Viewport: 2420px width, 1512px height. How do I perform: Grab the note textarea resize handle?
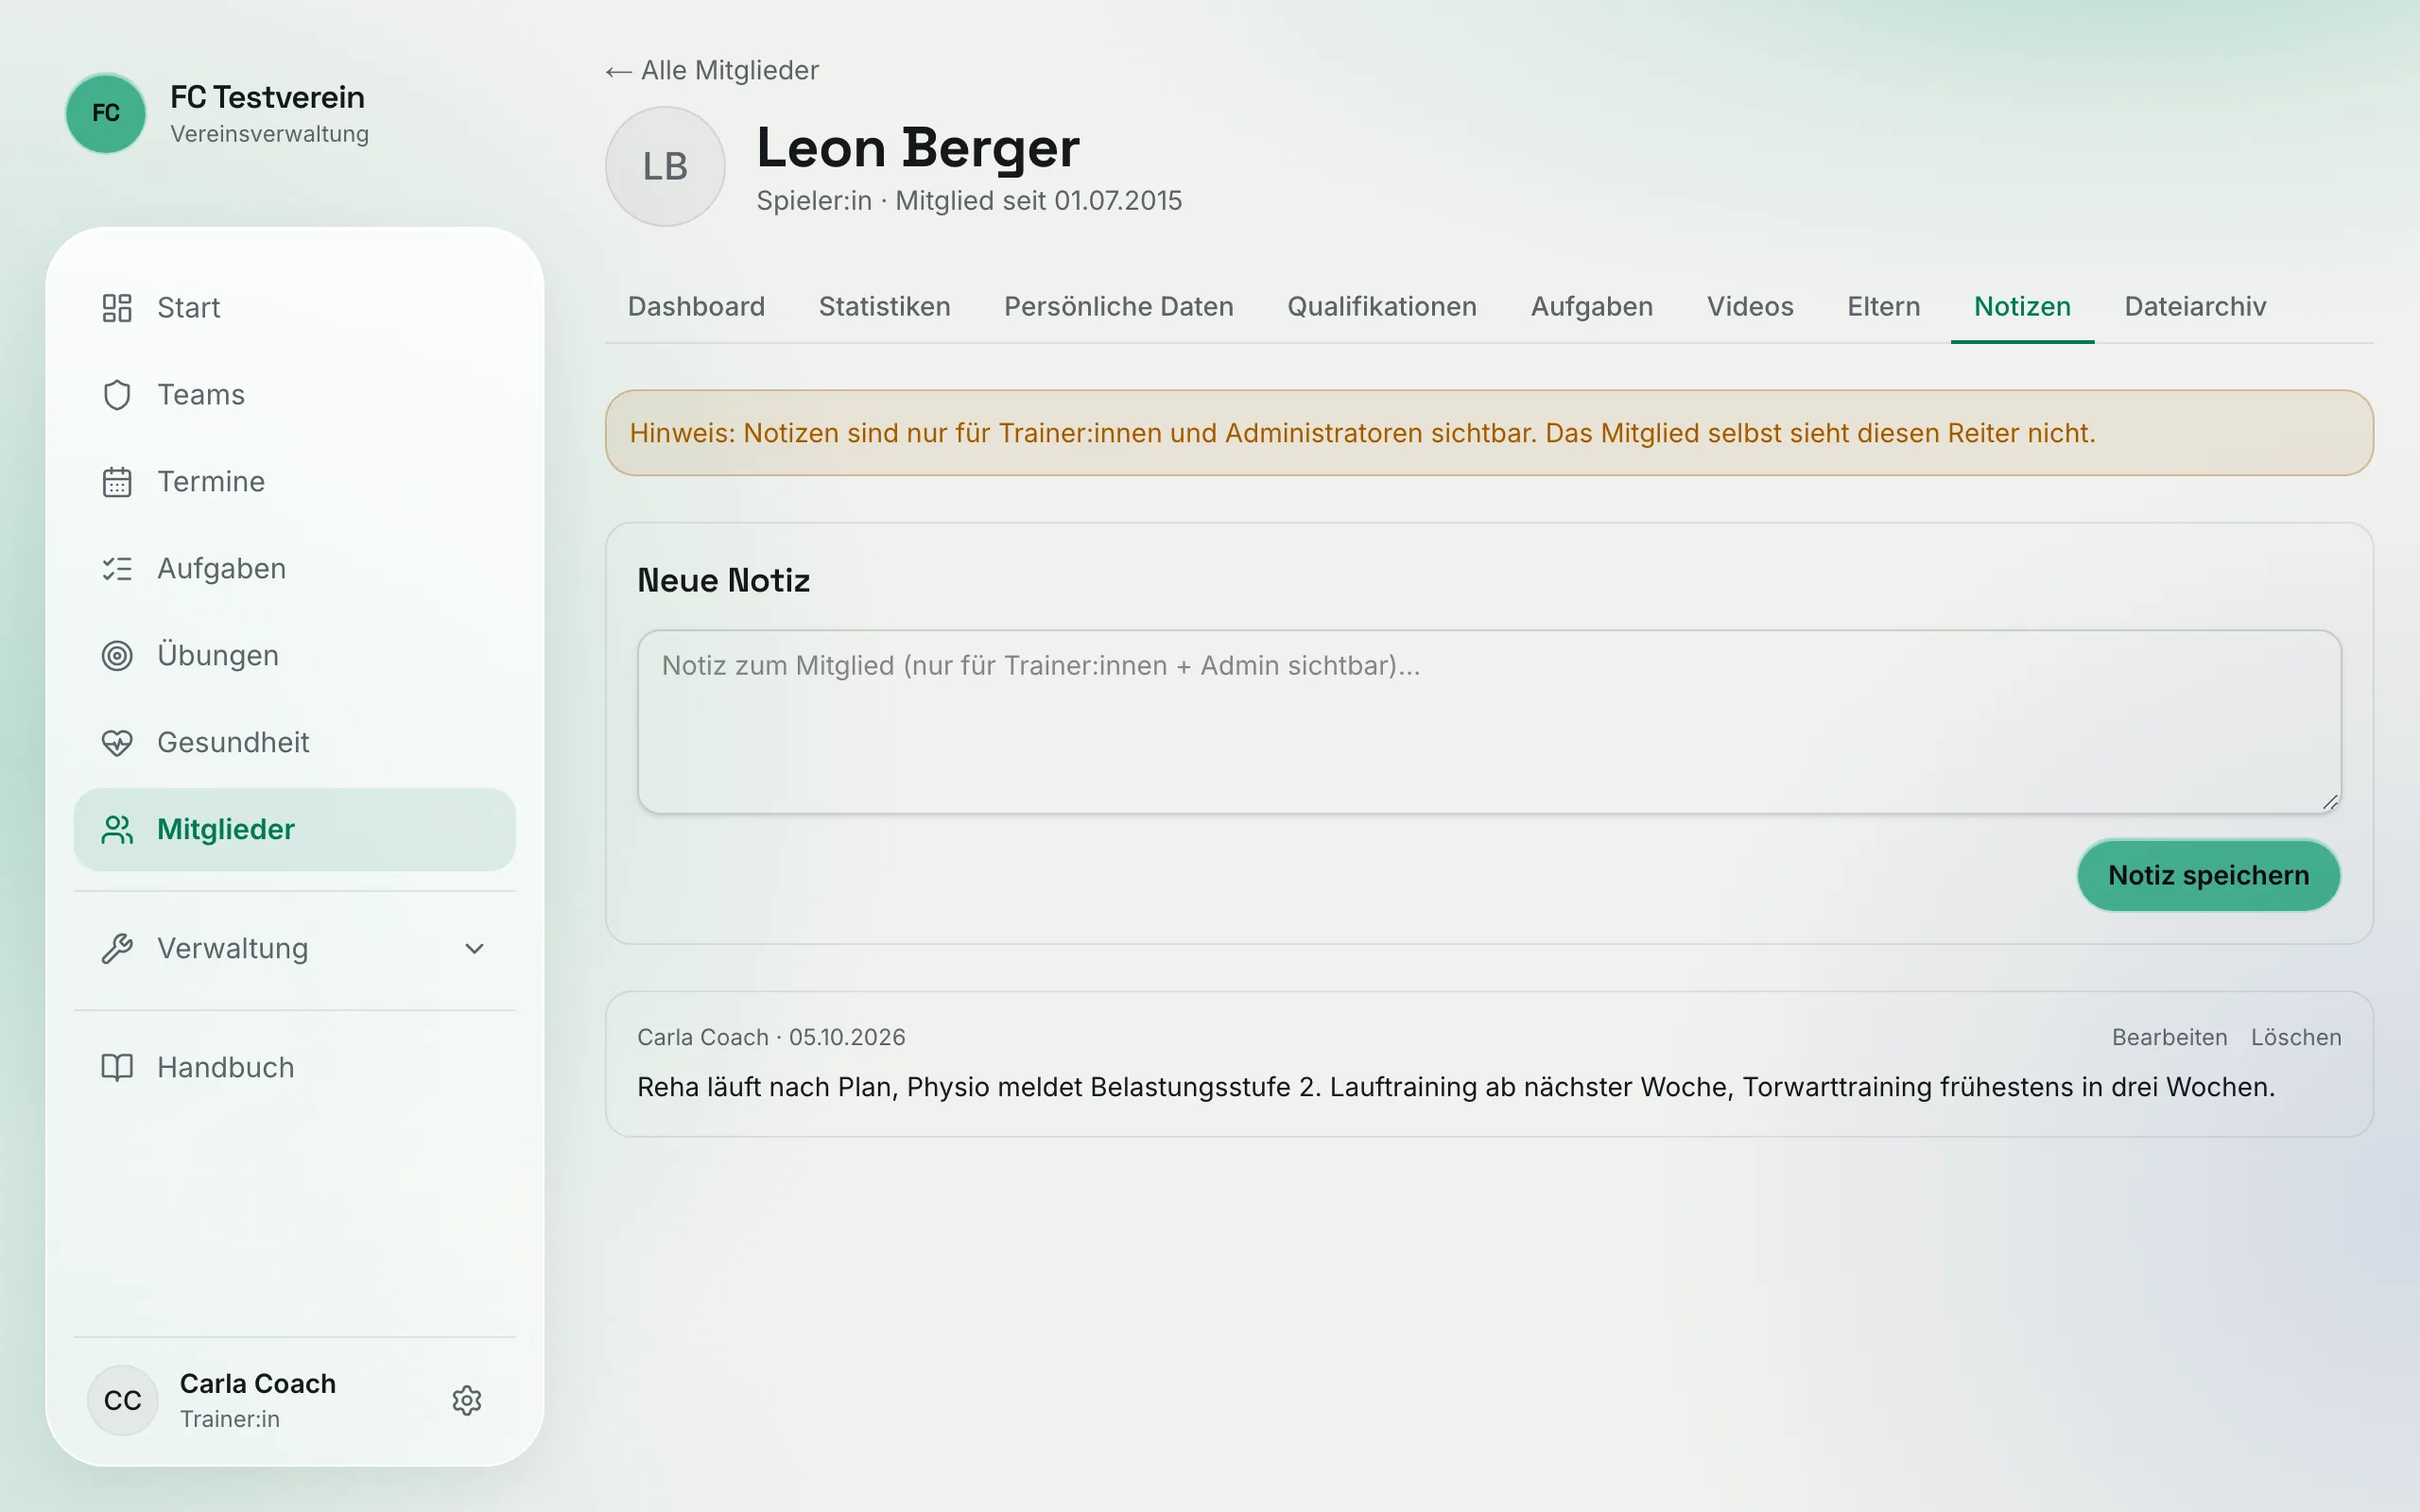point(2330,802)
